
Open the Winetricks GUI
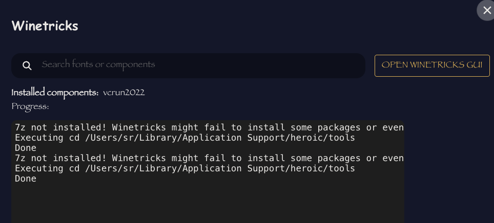[x=431, y=65]
